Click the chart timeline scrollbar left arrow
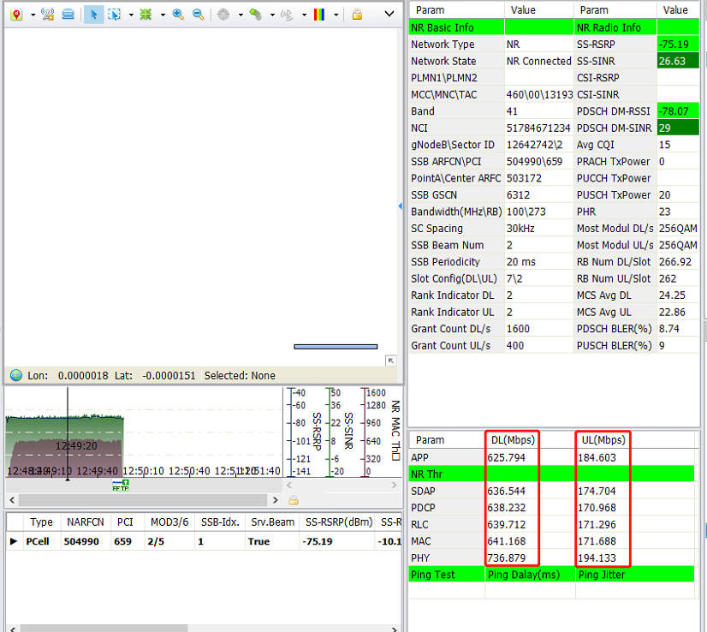 12,500
